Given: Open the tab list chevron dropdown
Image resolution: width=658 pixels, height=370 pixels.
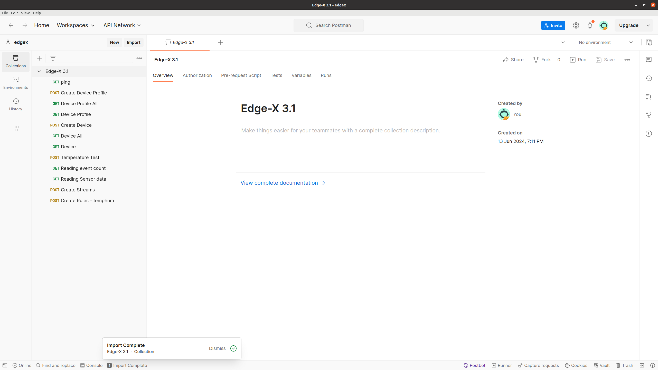Looking at the screenshot, I should pos(563,42).
